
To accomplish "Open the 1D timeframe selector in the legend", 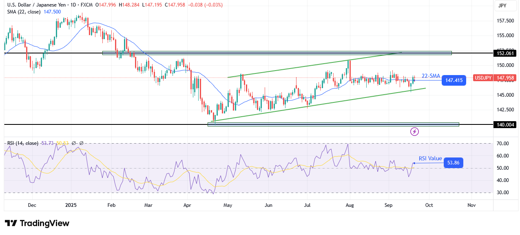I will coord(73,4).
